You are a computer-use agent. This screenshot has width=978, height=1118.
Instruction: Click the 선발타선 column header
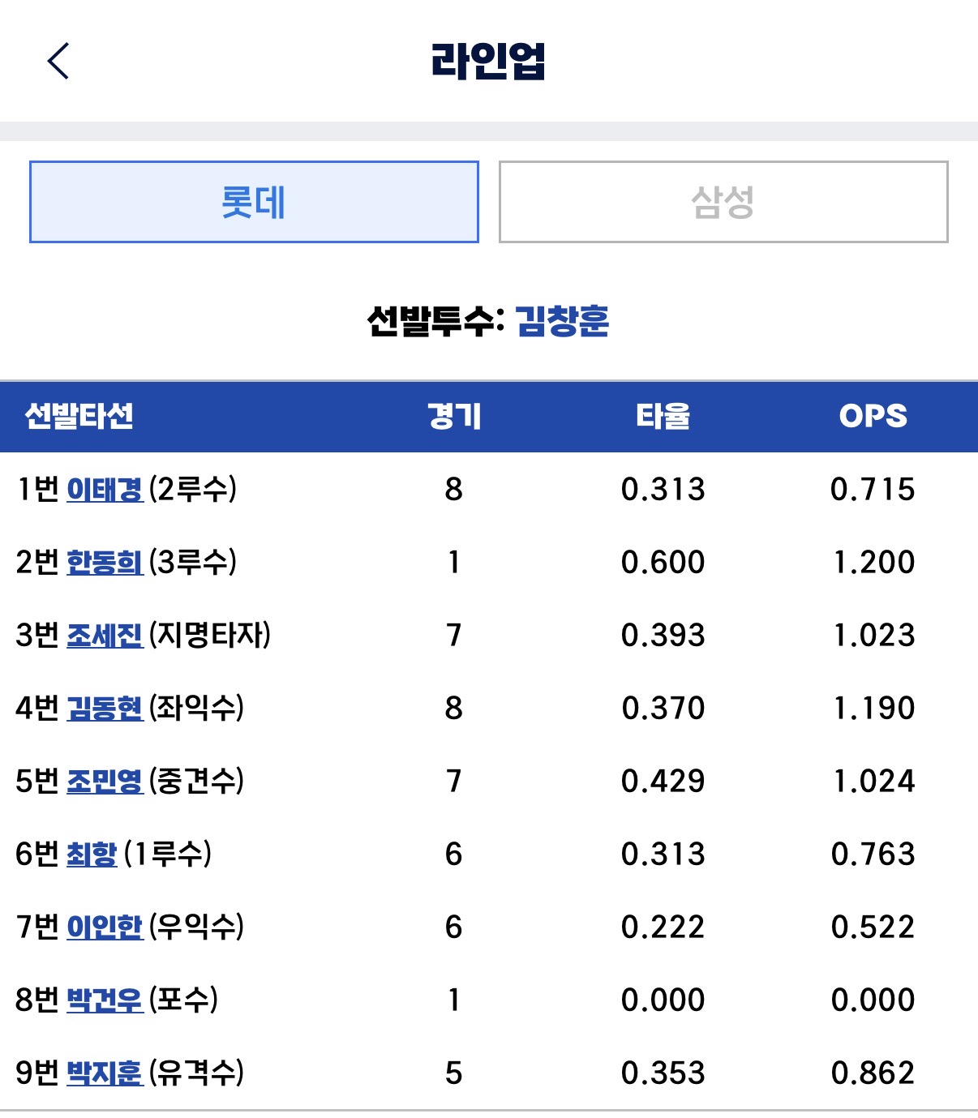(x=79, y=416)
